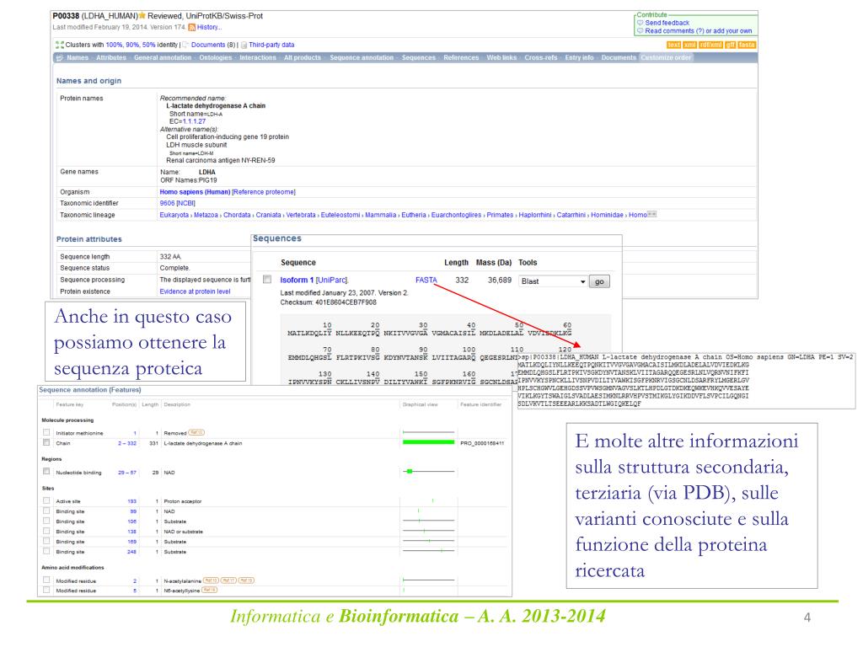Check the Chain feature checkbox
This screenshot has width=863, height=647.
(46, 442)
